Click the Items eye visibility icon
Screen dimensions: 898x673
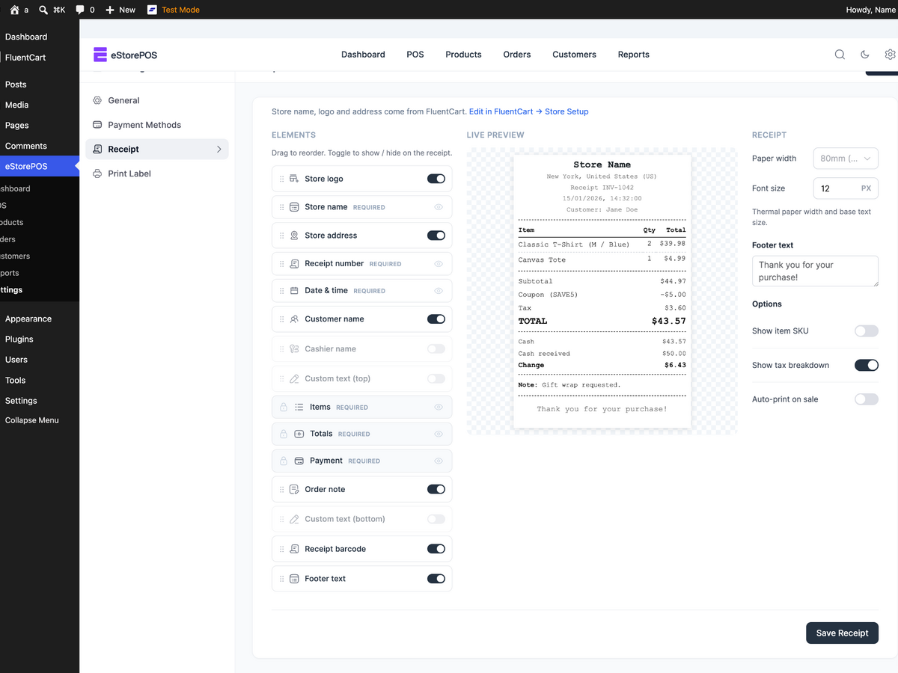[x=439, y=408]
